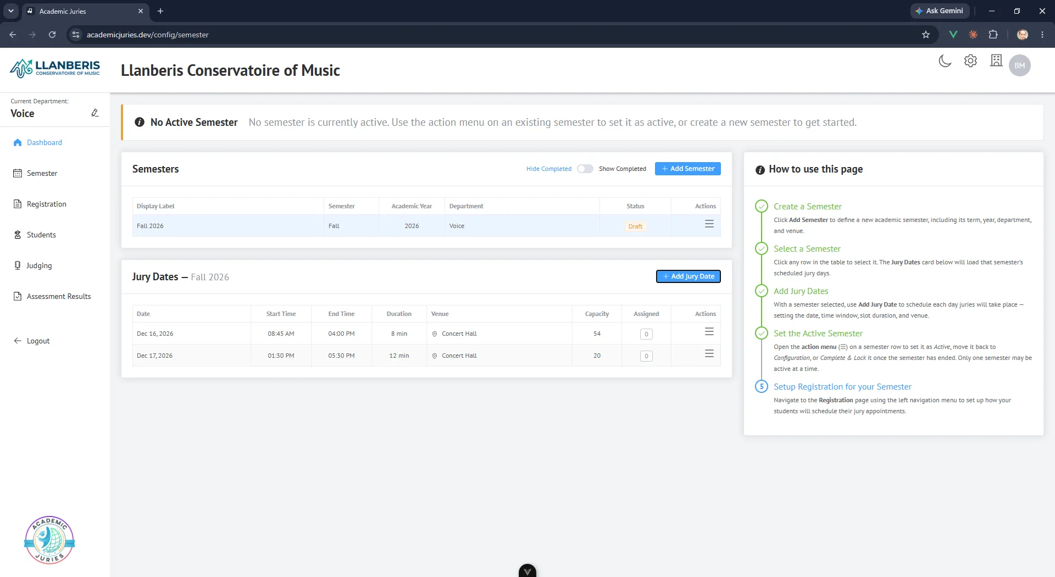Toggle dark mode moon icon
Image resolution: width=1055 pixels, height=577 pixels.
pos(945,61)
